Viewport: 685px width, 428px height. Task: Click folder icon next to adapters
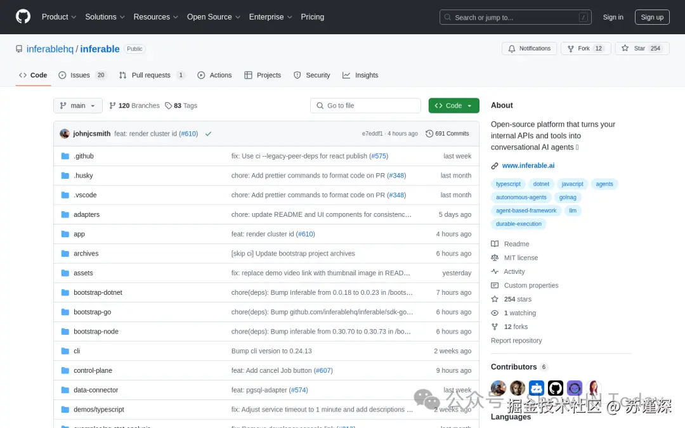click(65, 214)
